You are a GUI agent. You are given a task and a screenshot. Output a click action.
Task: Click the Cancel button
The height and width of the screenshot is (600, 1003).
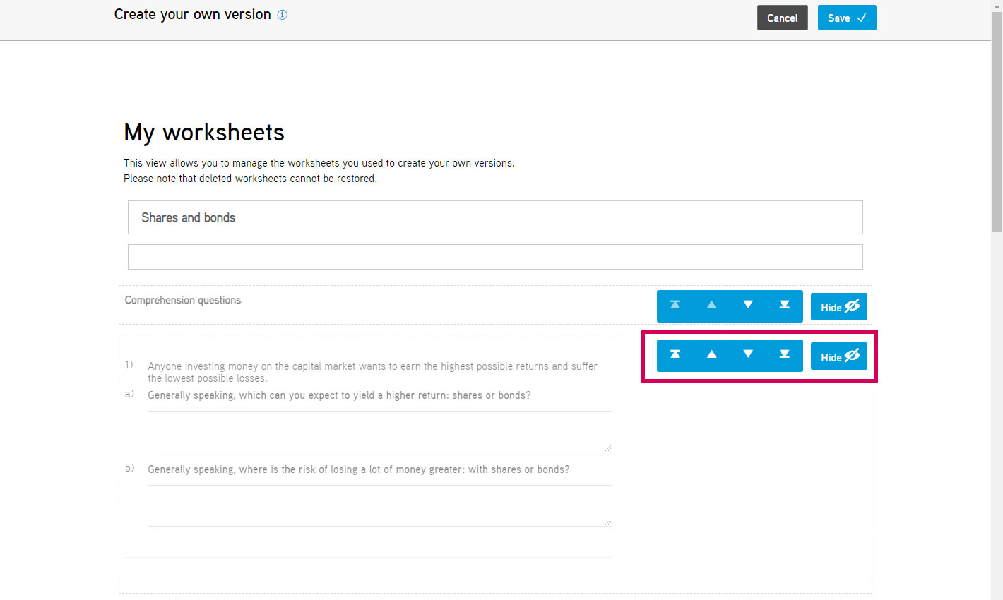[x=782, y=18]
